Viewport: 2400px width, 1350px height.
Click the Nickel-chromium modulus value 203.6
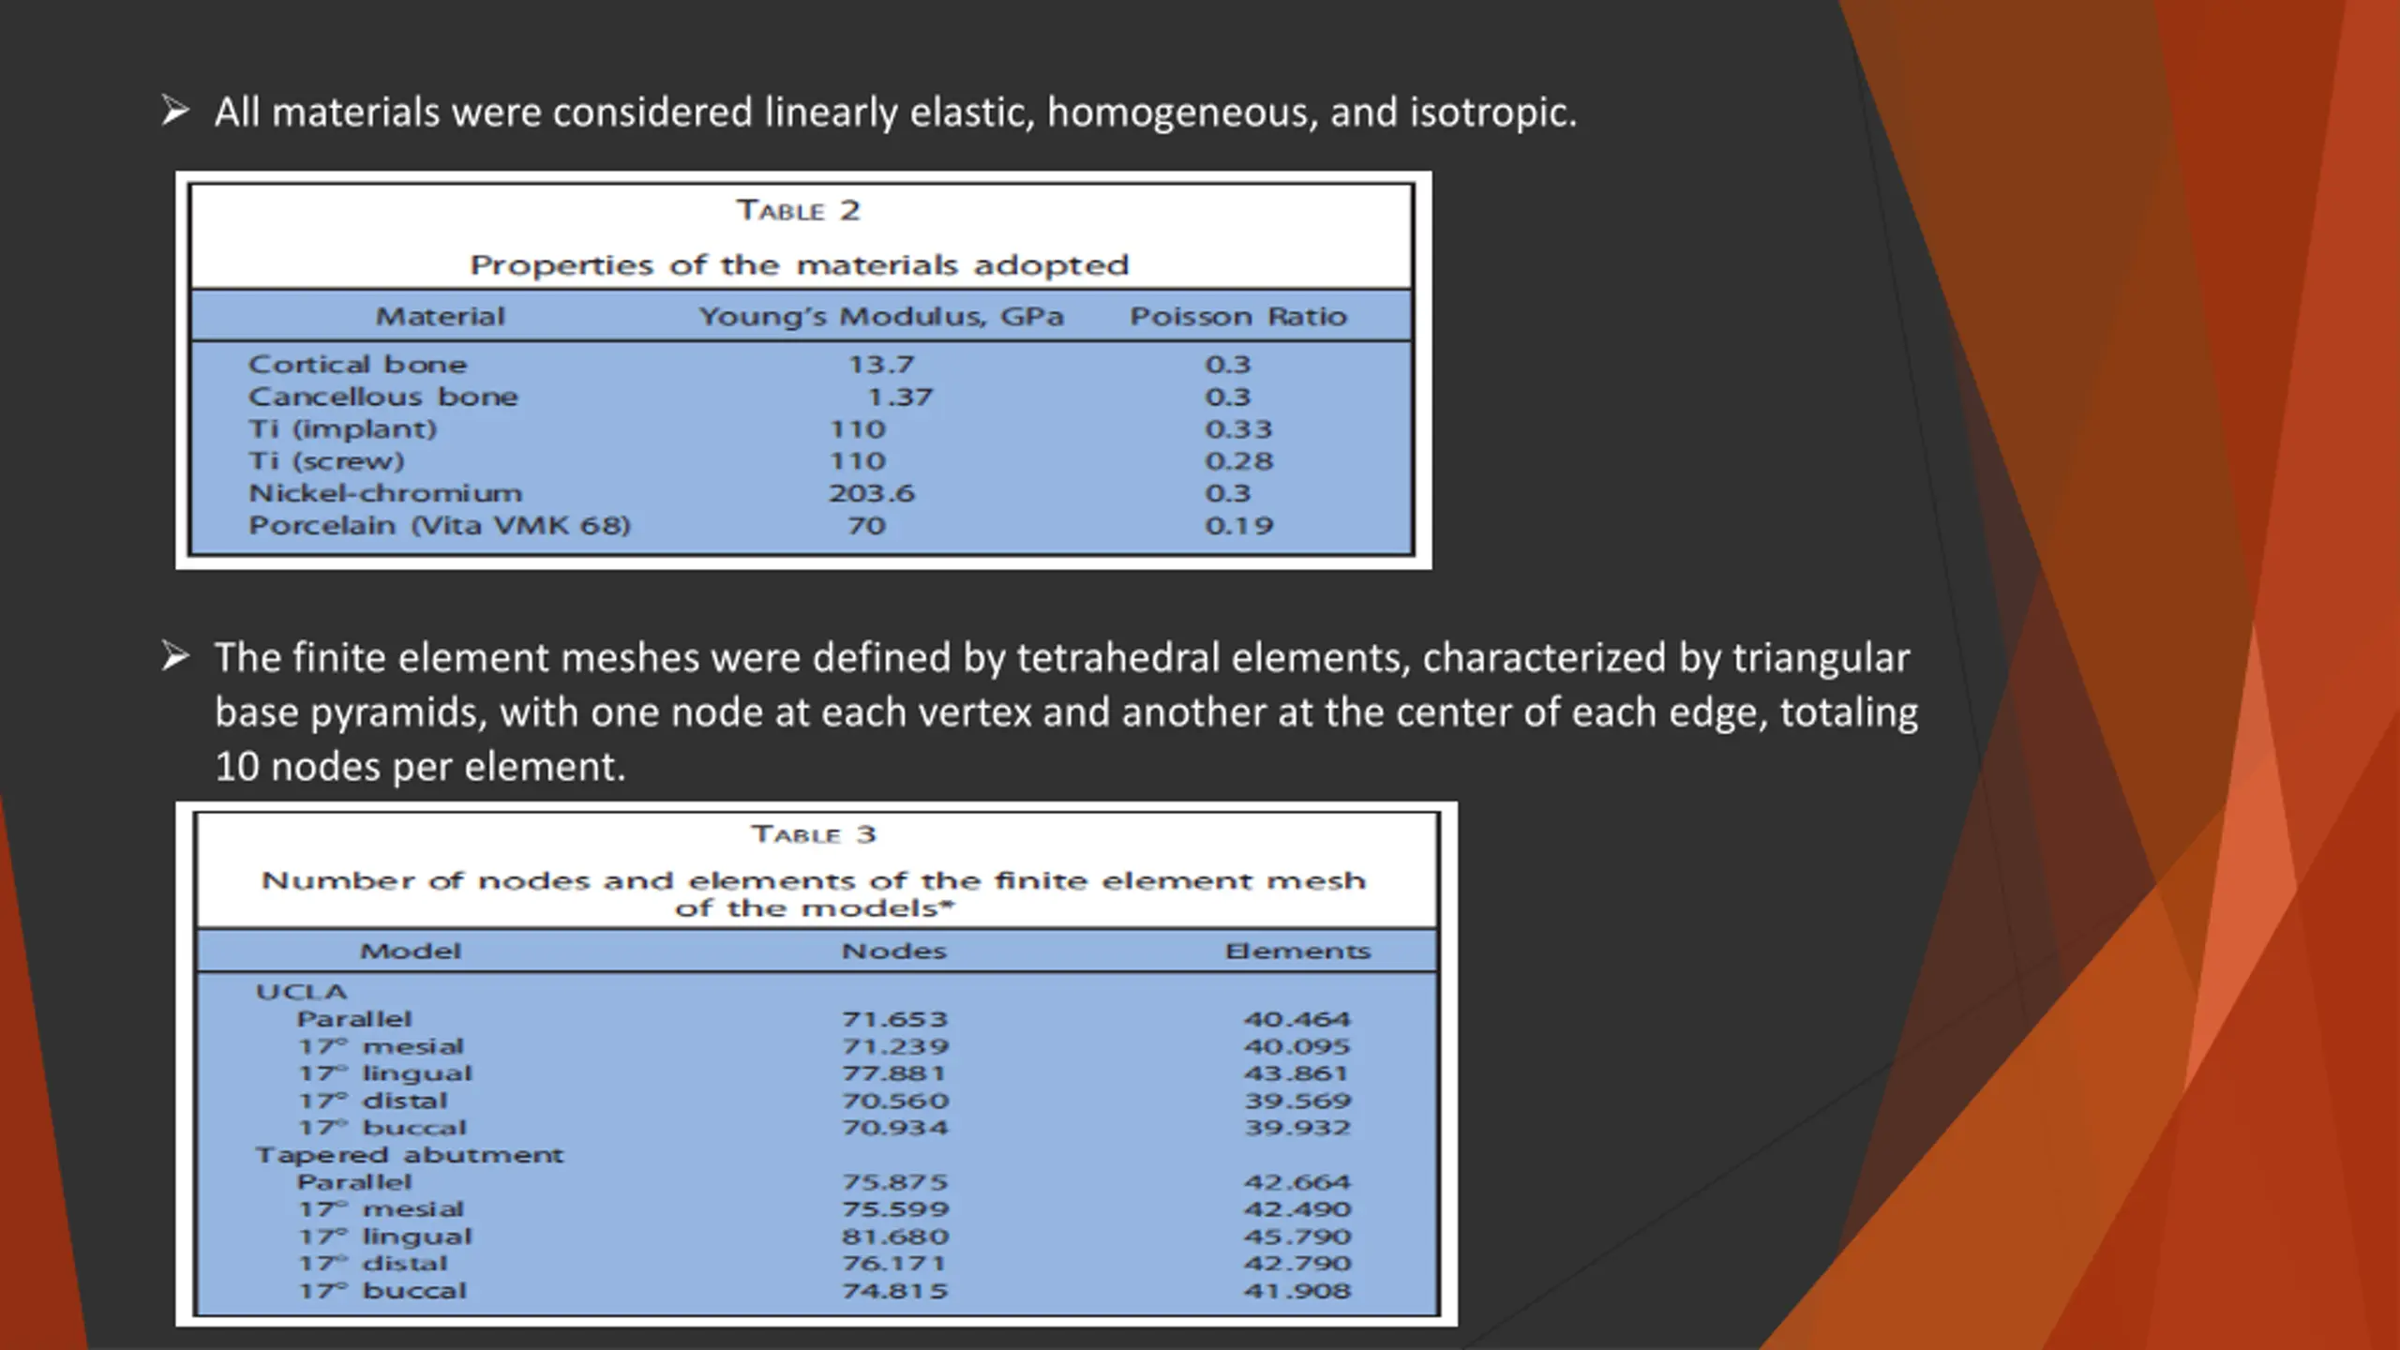tap(871, 493)
